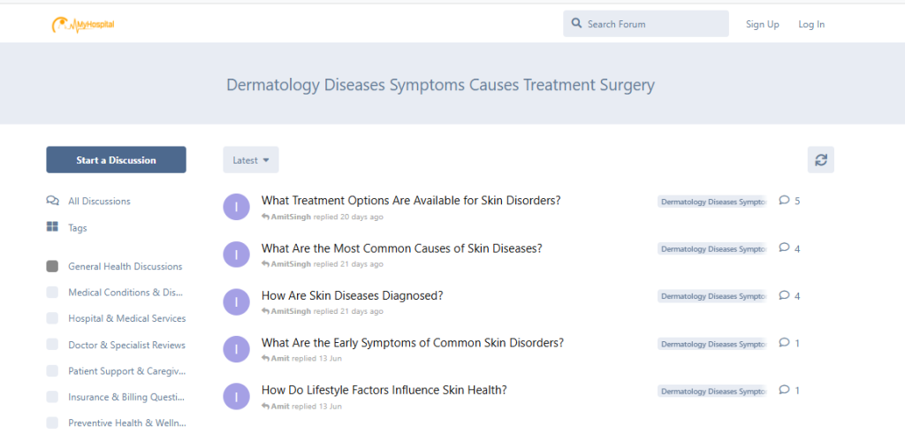
Task: Select the General Health Discussions tag square
Action: point(52,267)
